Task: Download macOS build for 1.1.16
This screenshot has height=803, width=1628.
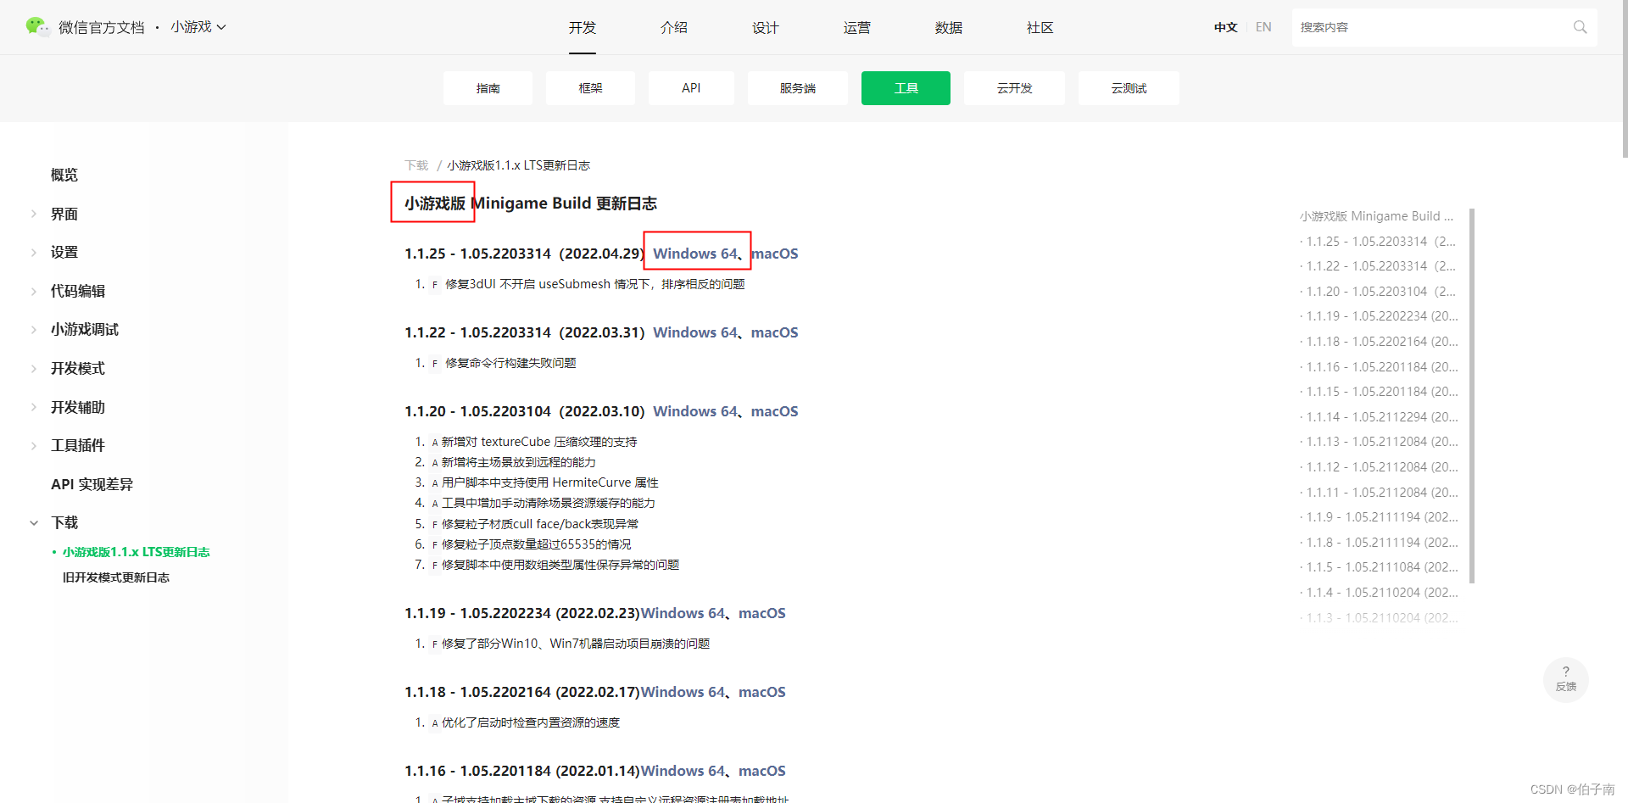Action: 762,771
